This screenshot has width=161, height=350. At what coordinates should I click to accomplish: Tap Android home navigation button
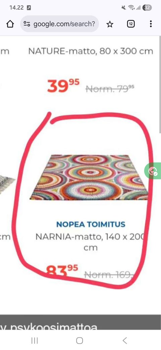click(79, 340)
